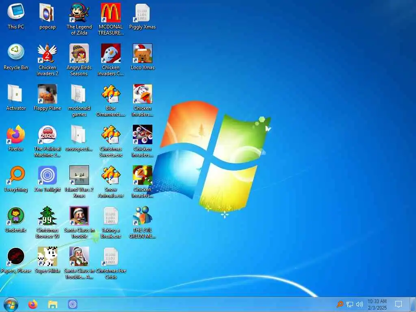Image resolution: width=416 pixels, height=312 pixels.
Task: Select the Chicken Invaders 2 shortcut
Action: click(x=47, y=60)
